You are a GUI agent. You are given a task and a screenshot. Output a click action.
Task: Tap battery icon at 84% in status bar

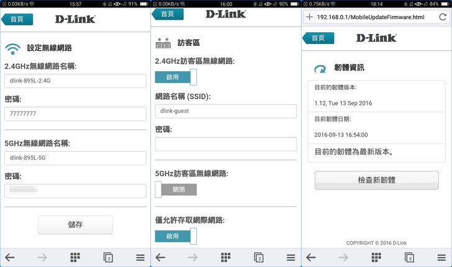(x=445, y=4)
